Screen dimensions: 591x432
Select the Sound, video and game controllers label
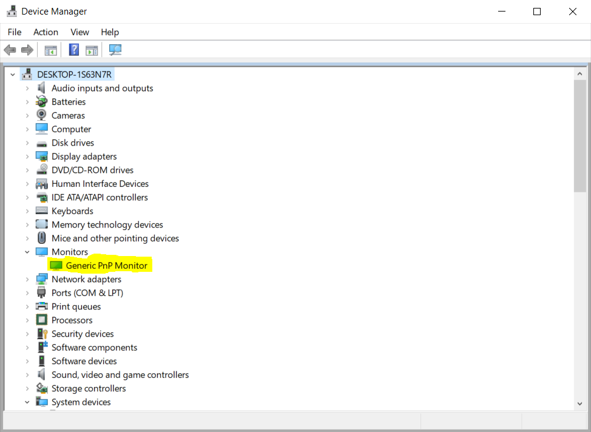(120, 375)
